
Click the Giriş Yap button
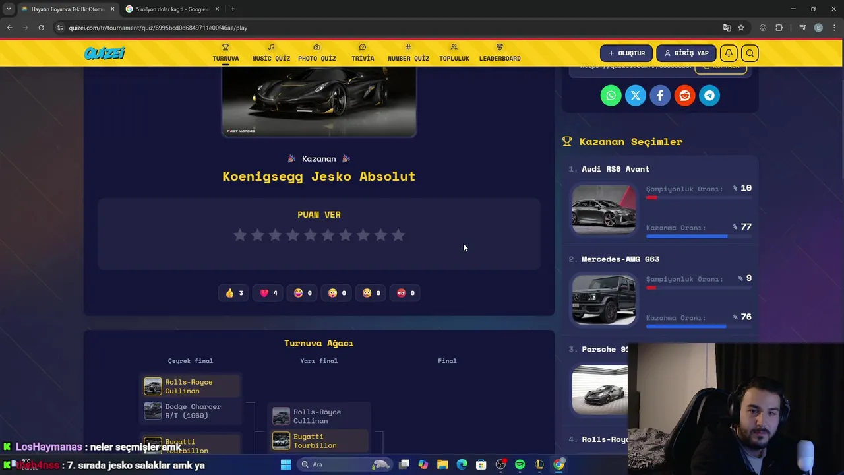coord(686,53)
